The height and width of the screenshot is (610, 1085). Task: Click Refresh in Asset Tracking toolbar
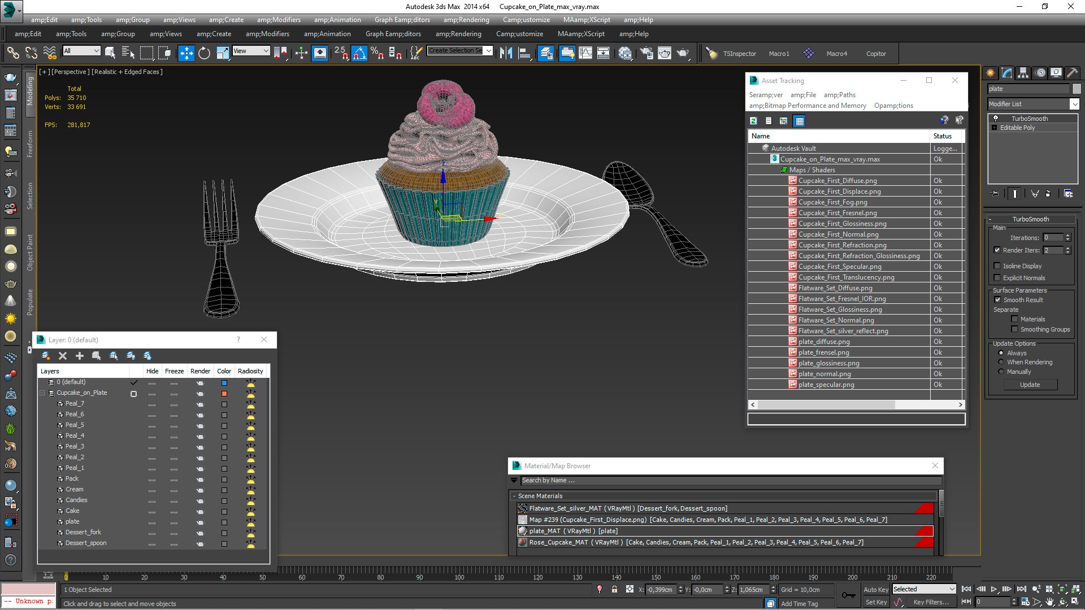(x=753, y=120)
